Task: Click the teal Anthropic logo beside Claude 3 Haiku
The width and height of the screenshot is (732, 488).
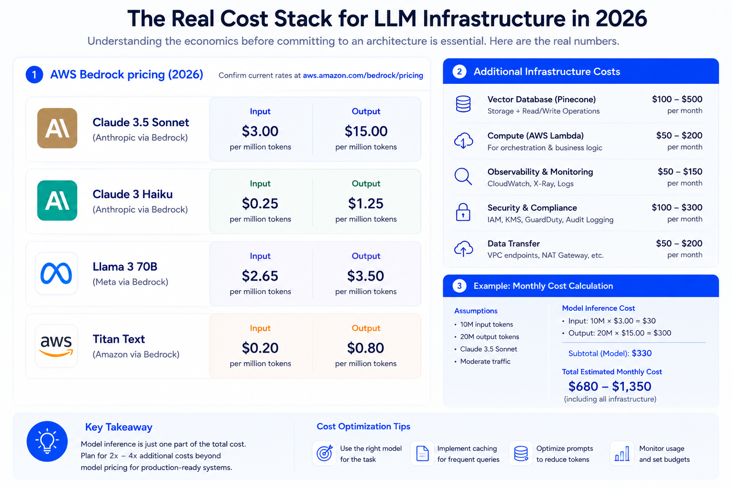Action: point(57,201)
